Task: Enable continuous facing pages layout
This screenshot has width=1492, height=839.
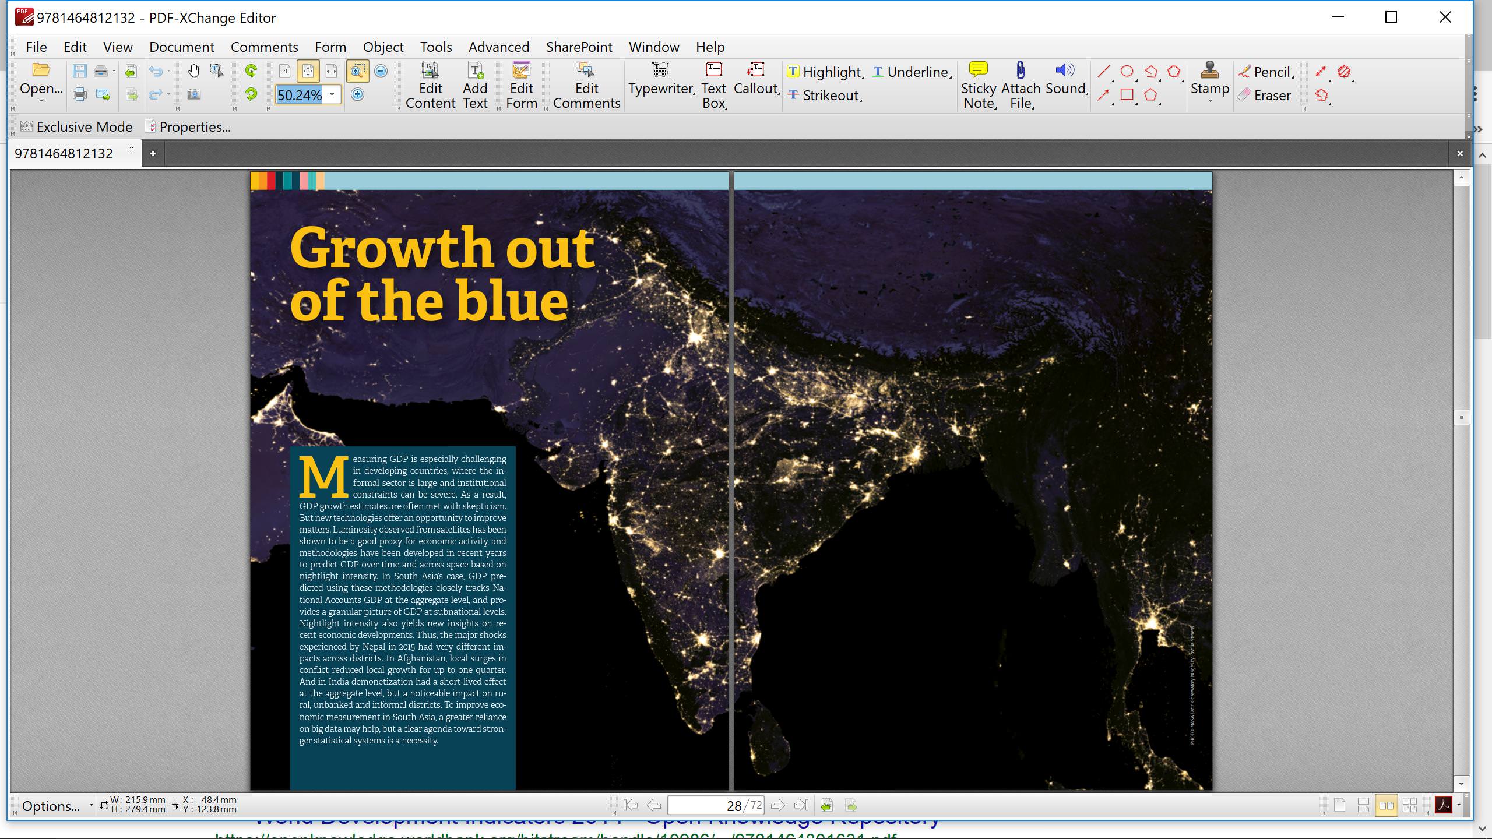Action: [1409, 805]
